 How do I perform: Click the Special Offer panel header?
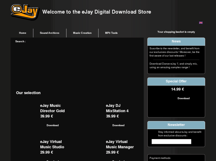click(176, 82)
